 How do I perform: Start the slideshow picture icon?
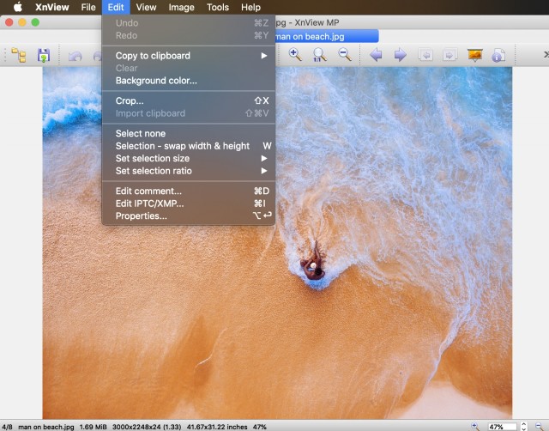(474, 55)
